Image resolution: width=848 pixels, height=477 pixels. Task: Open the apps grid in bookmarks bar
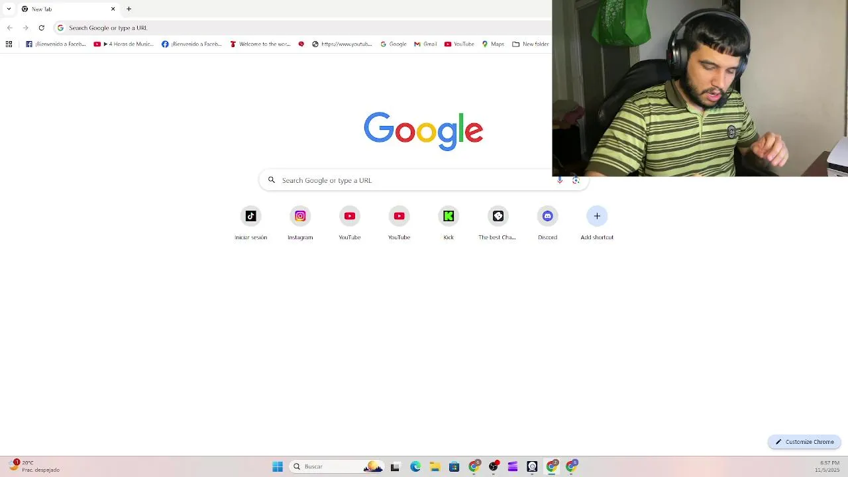(x=9, y=44)
